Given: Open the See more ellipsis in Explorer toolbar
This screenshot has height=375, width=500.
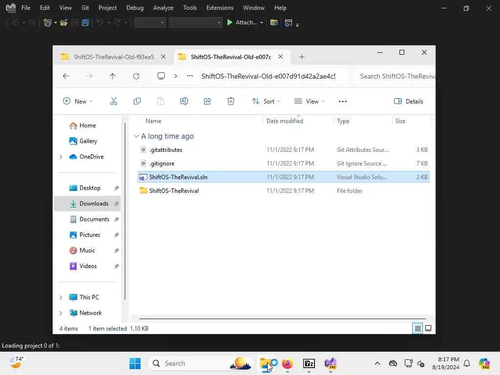Looking at the screenshot, I should (x=342, y=102).
